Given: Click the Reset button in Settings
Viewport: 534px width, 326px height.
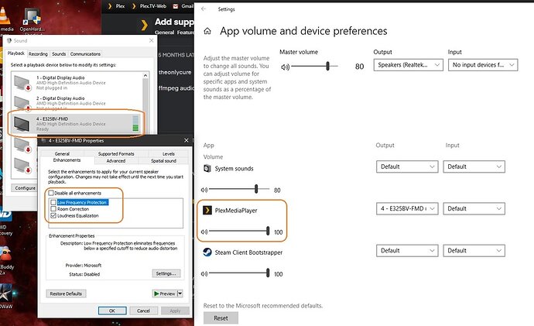Looking at the screenshot, I should point(221,317).
